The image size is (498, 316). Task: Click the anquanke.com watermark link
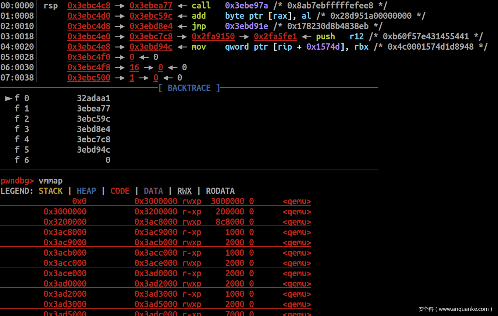(x=454, y=309)
